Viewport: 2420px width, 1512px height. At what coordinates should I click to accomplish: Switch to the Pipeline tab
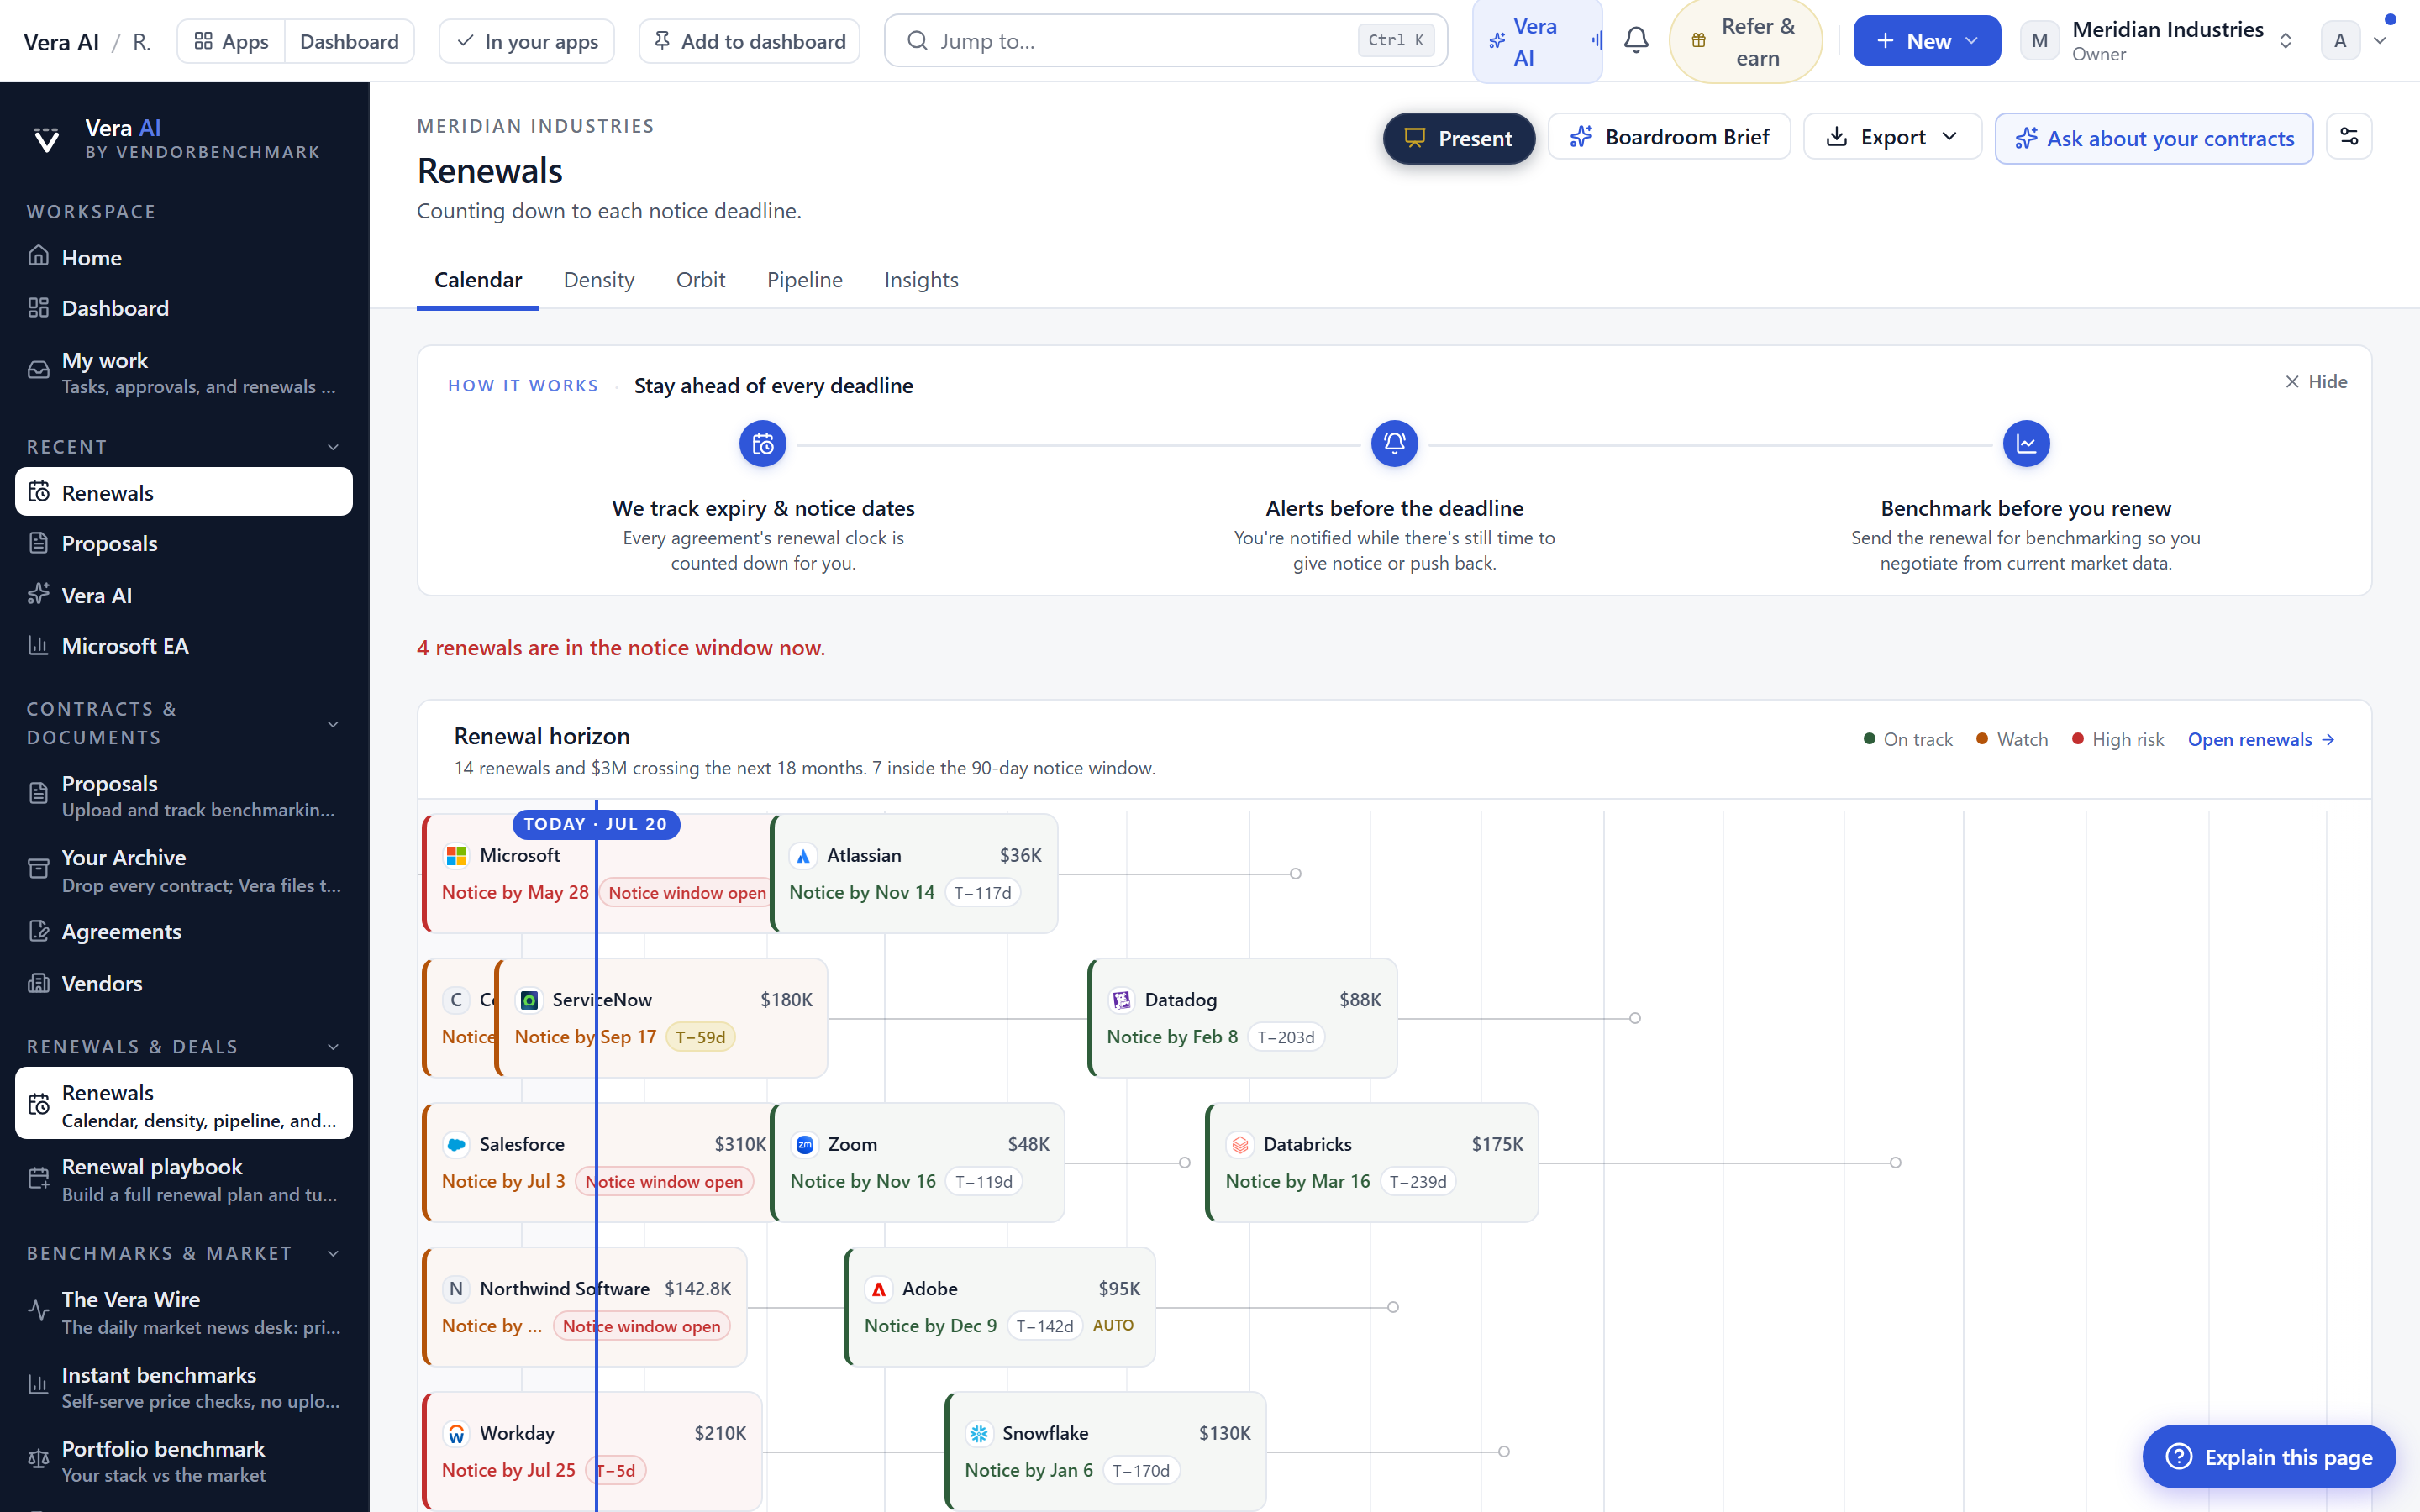click(x=805, y=280)
